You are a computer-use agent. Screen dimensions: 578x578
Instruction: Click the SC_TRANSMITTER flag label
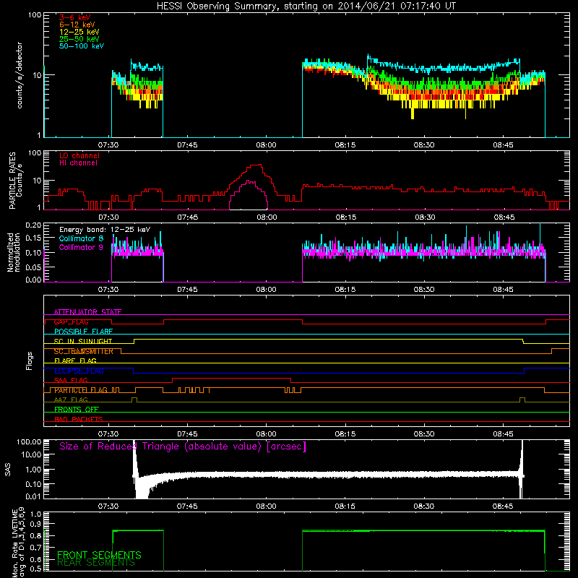tap(83, 351)
